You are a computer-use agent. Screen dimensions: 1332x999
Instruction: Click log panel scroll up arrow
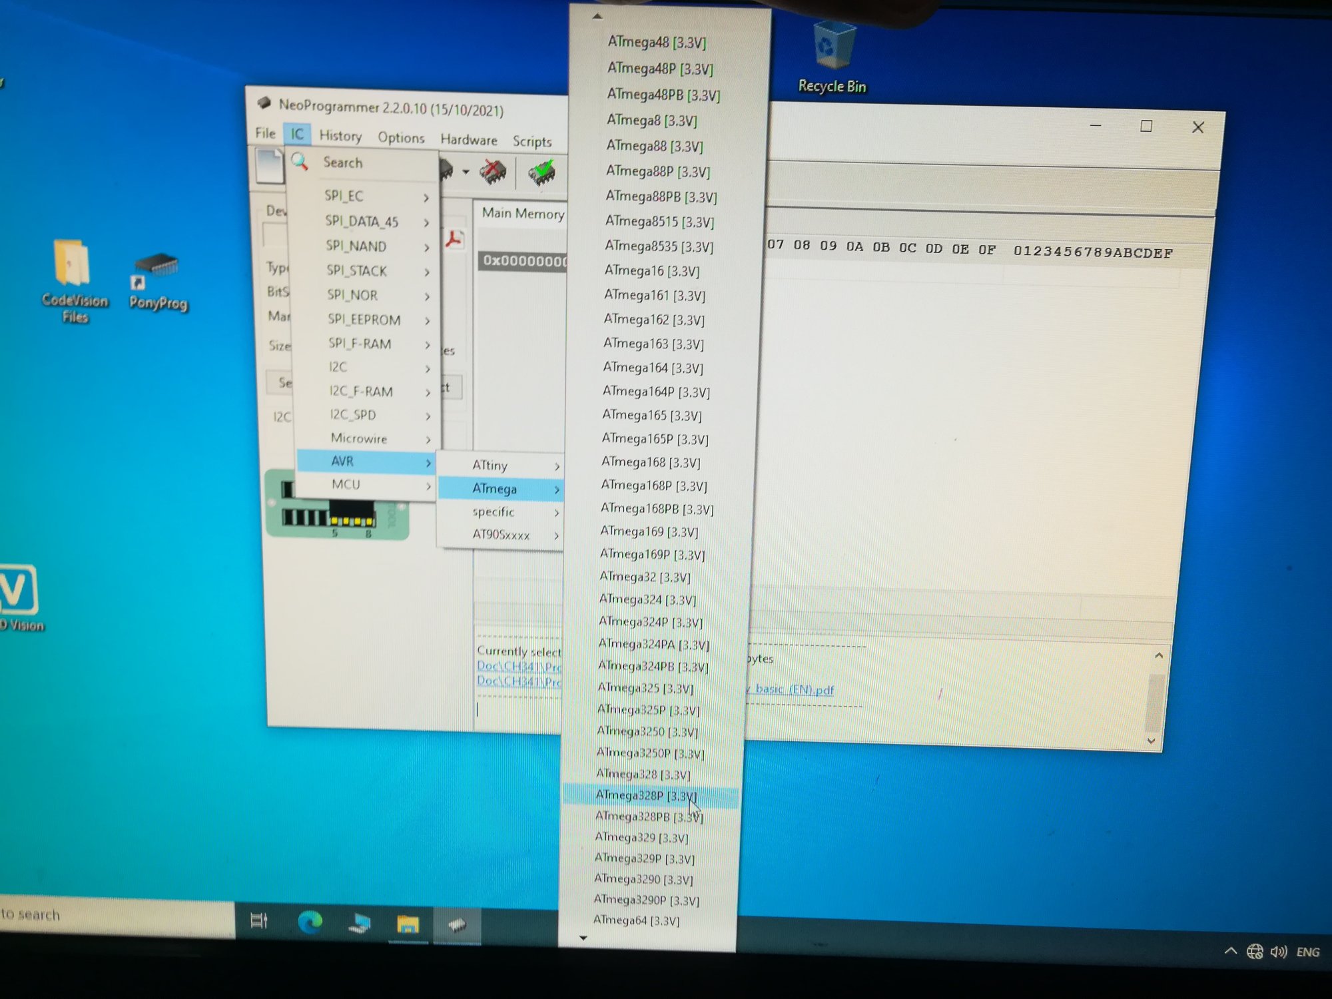click(x=1159, y=656)
